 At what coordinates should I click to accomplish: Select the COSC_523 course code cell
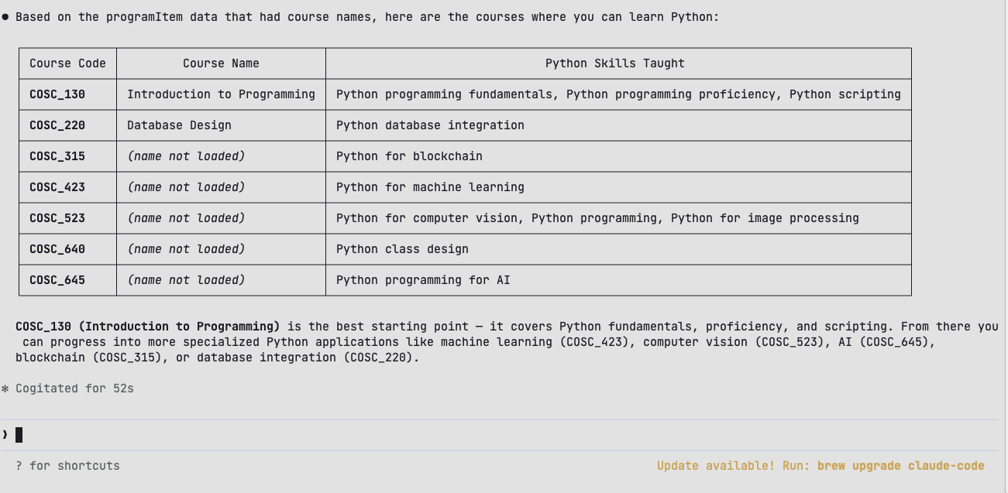tap(57, 218)
